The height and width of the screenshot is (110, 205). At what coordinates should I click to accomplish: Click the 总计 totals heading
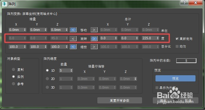click(128, 19)
